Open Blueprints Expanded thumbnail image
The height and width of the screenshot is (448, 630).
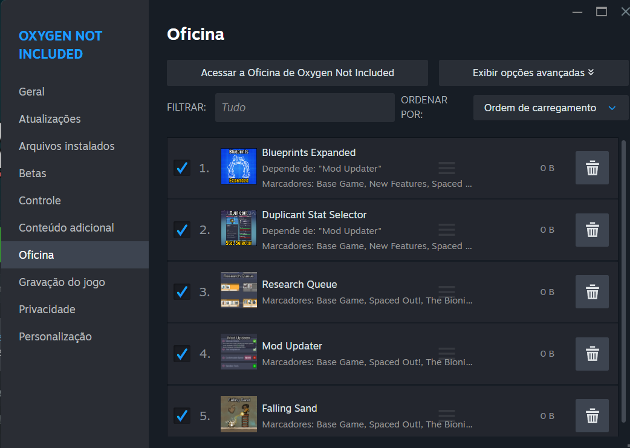click(x=239, y=166)
